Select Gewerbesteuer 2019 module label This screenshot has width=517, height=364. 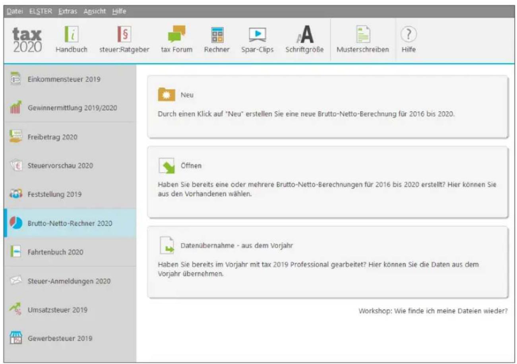pyautogui.click(x=60, y=339)
